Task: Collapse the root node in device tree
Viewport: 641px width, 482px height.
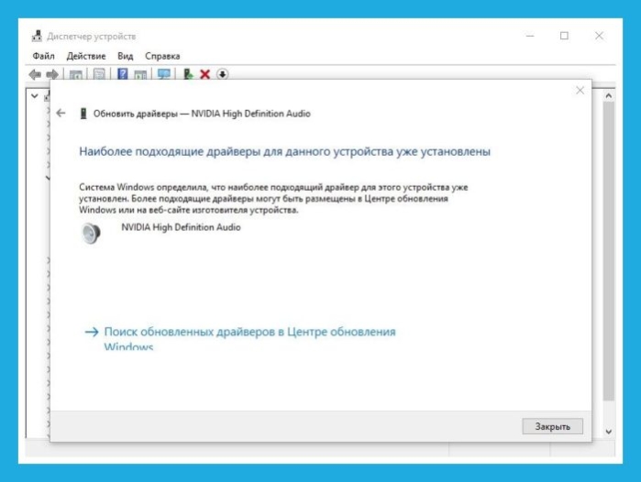Action: 35,96
